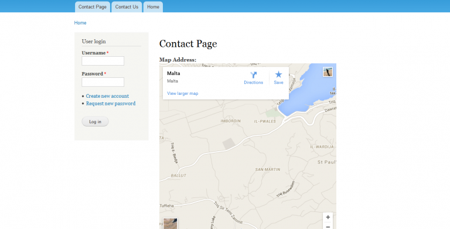Viewport: 450px width, 229px height.
Task: Zoom out with the map minus button
Action: pos(328,227)
